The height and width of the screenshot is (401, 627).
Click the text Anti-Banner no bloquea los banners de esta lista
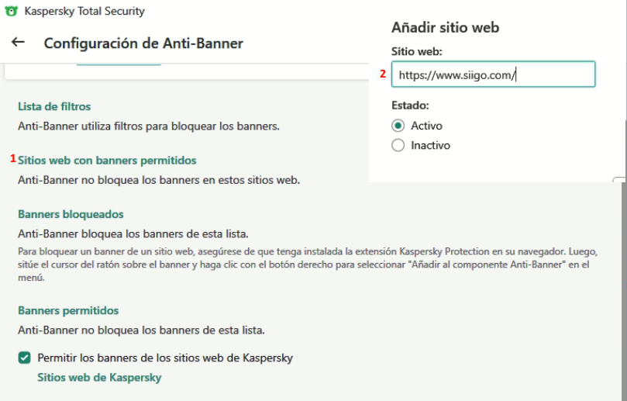coord(141,330)
